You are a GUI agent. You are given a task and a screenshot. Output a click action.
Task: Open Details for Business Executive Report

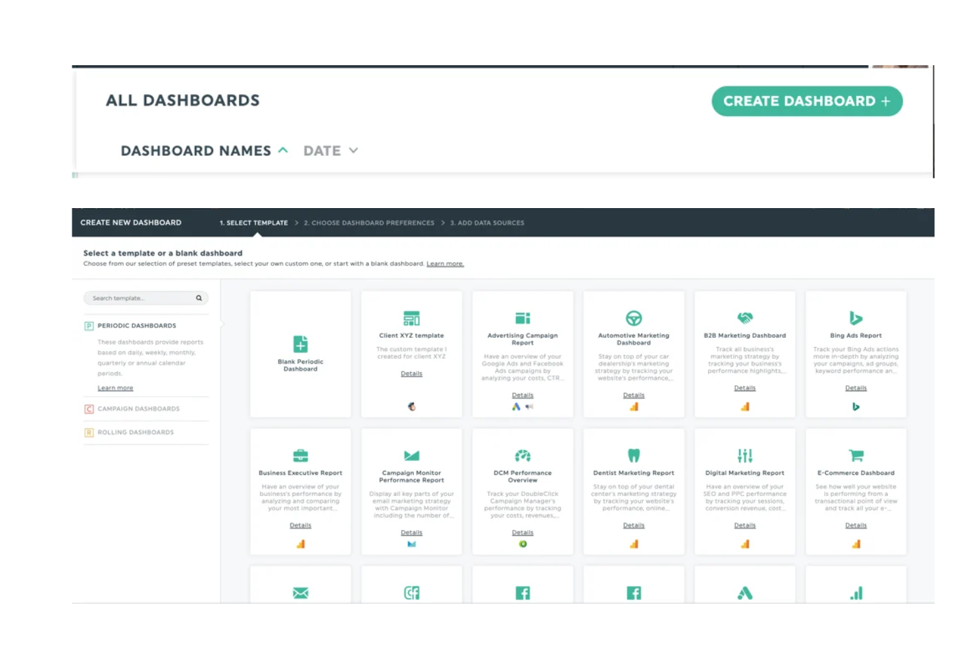[x=300, y=526]
